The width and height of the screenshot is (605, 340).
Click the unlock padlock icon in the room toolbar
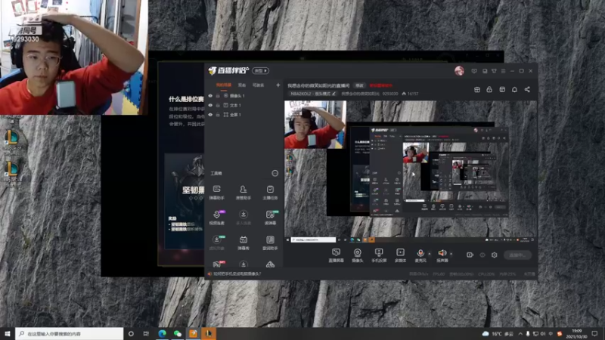[489, 89]
